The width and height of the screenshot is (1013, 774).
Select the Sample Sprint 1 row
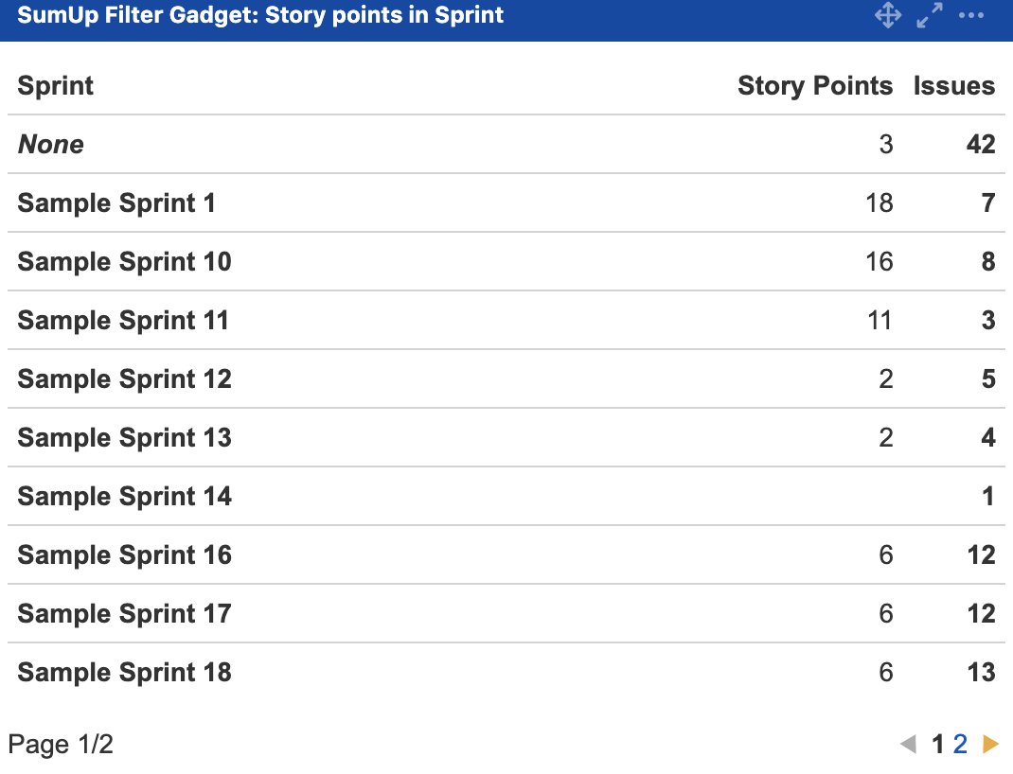[116, 202]
